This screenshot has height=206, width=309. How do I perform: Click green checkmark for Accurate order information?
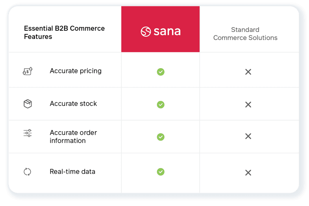click(x=161, y=137)
